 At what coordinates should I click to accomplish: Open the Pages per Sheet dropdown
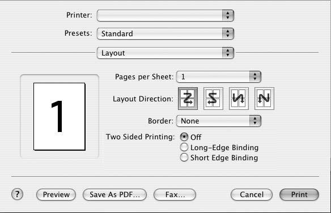[219, 76]
